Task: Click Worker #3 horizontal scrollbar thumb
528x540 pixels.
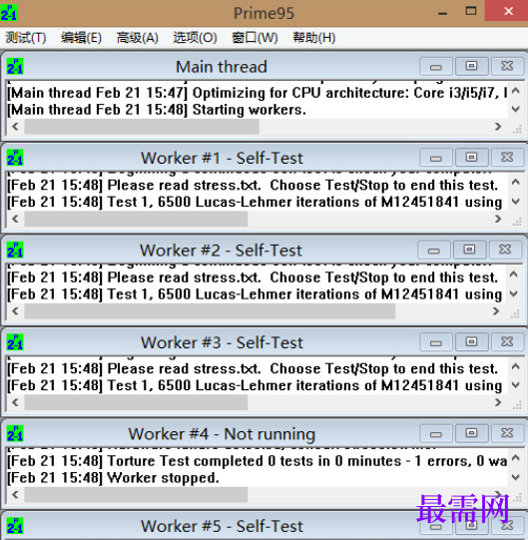Action: 136,402
